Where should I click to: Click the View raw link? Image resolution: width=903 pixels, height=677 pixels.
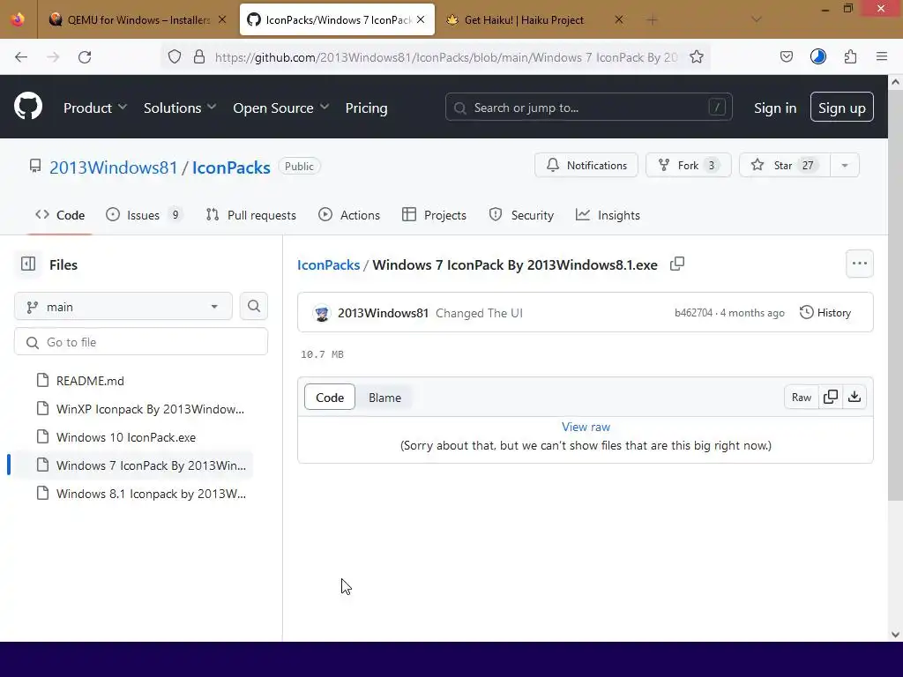(x=586, y=427)
